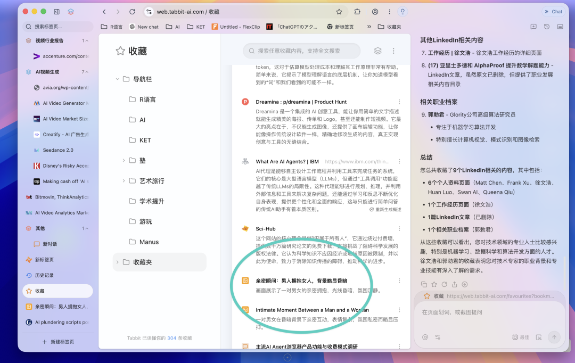This screenshot has height=363, width=575.
Task: Open the user profile icon
Action: pos(375,12)
